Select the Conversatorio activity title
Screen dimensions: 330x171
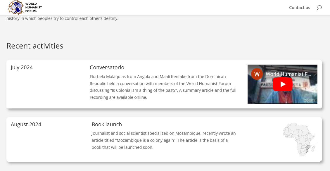[107, 68]
